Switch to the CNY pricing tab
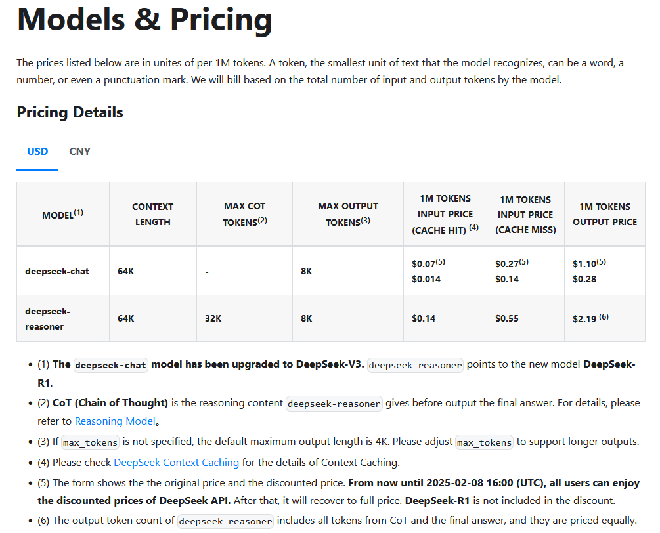The image size is (660, 533). 79,152
